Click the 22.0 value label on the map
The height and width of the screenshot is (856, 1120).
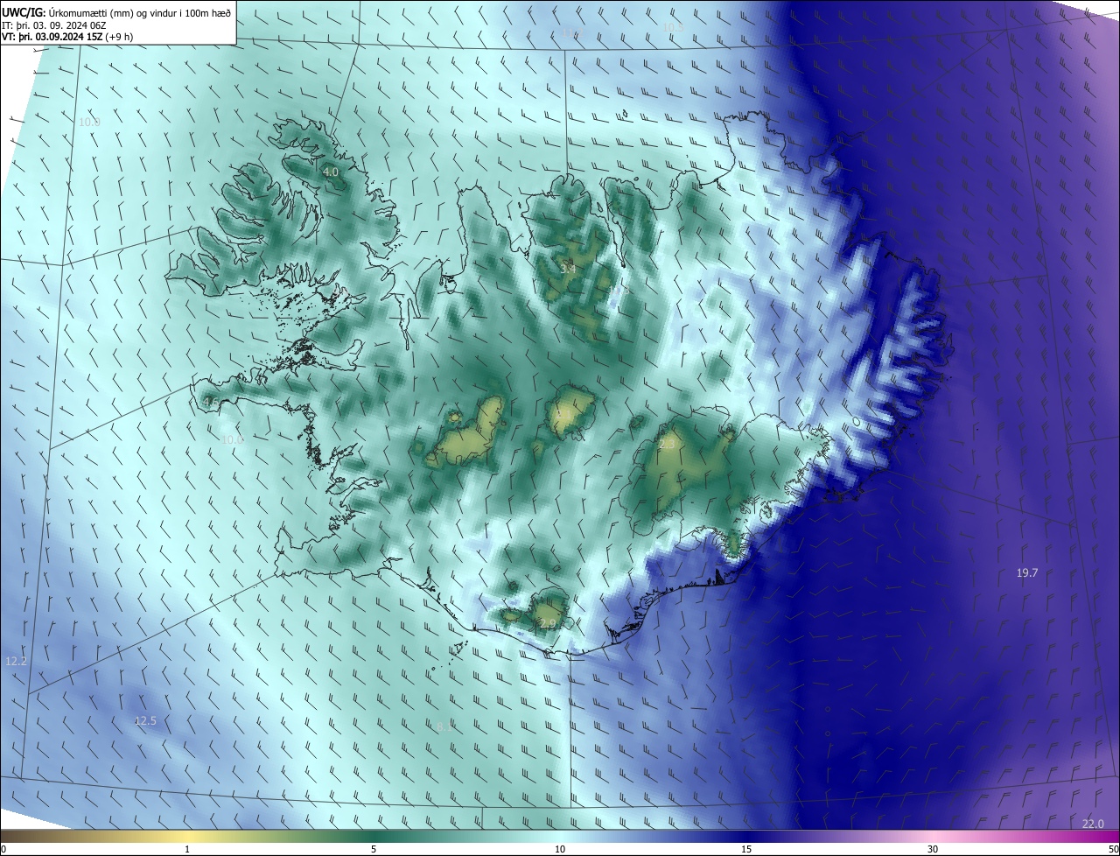1093,824
